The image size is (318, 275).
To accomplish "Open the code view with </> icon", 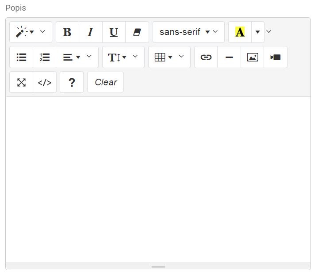I will (x=45, y=82).
